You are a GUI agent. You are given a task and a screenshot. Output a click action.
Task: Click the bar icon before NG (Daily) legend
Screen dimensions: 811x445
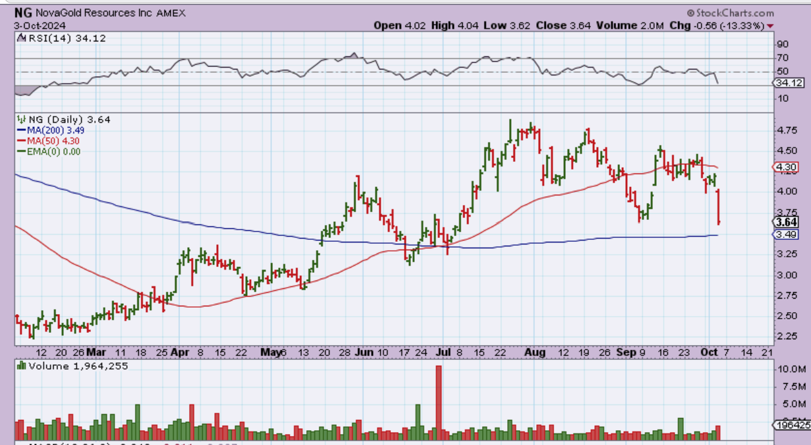click(x=20, y=119)
